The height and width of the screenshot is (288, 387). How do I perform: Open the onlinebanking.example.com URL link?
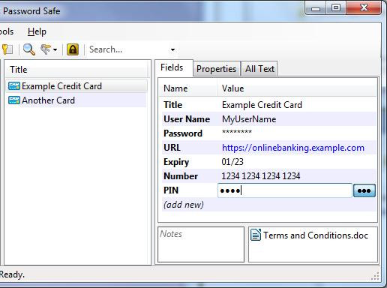pos(293,148)
